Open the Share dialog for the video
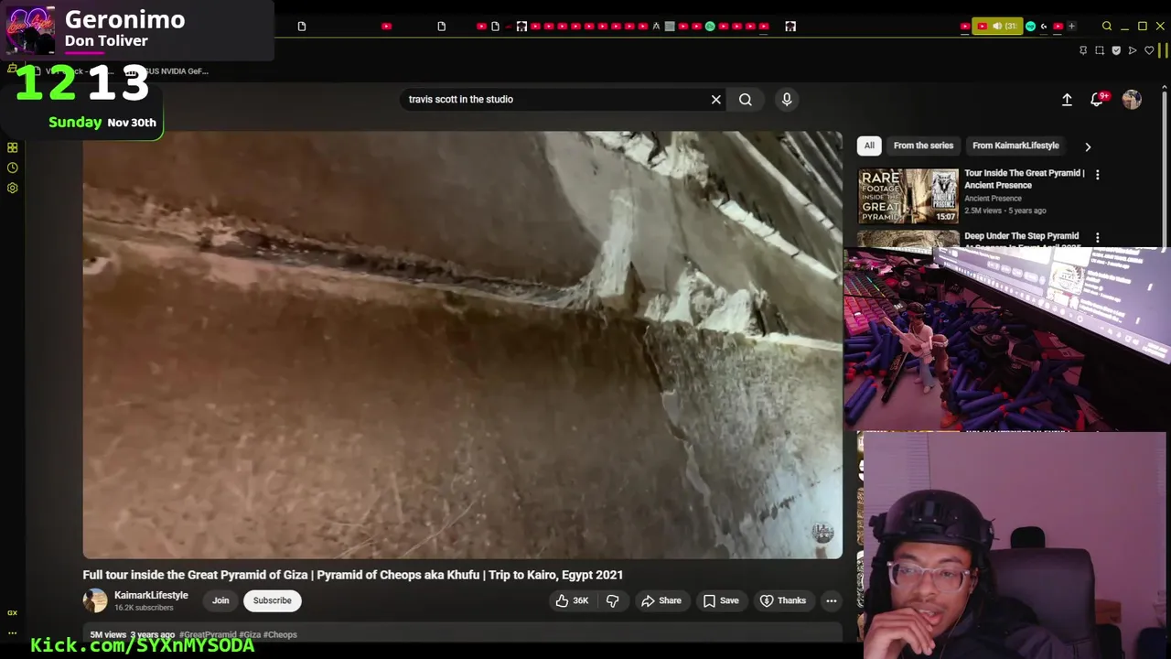This screenshot has width=1171, height=659. (x=661, y=600)
